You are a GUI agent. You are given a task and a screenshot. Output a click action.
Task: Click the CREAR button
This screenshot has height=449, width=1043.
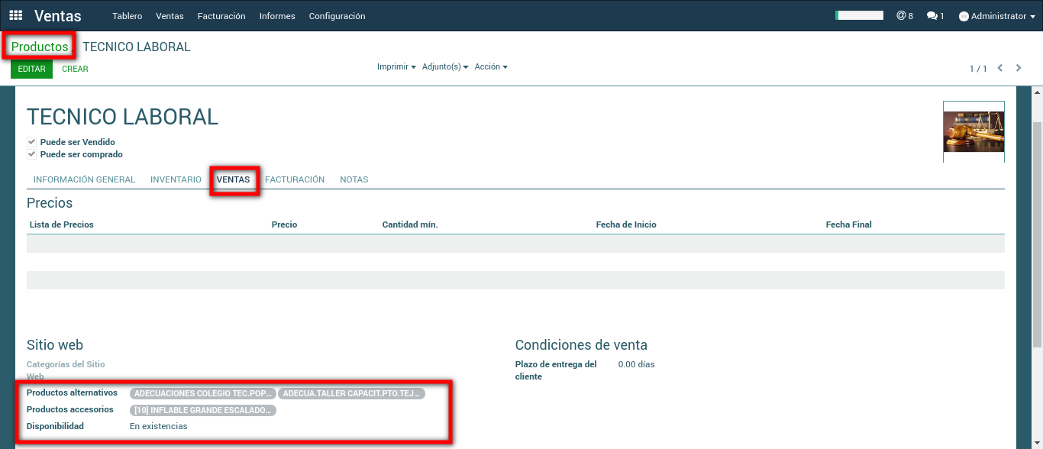[x=75, y=69]
